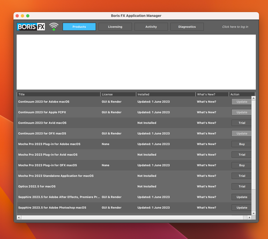Screen dimensions: 268x239
Task: Sort by the Installed column header
Action: [x=166, y=95]
